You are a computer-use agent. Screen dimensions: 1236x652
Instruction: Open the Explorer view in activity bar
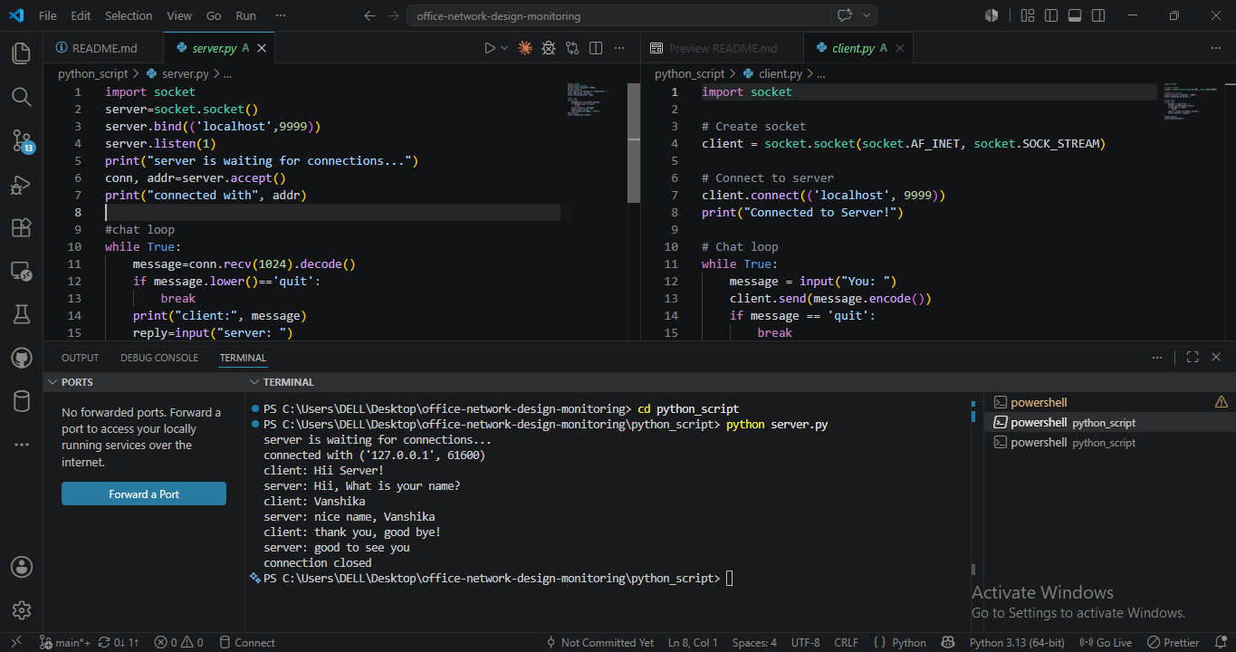click(22, 53)
